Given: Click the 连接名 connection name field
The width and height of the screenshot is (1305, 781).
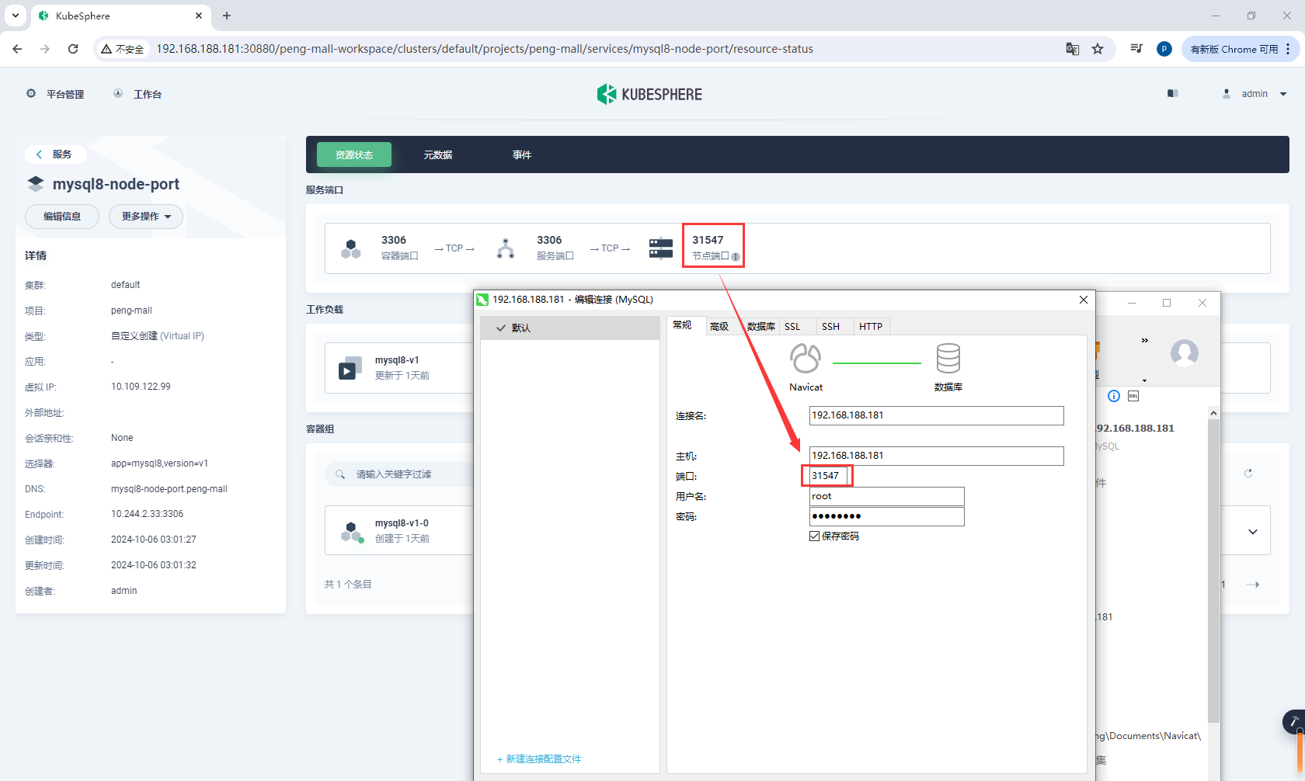Looking at the screenshot, I should click(x=936, y=415).
